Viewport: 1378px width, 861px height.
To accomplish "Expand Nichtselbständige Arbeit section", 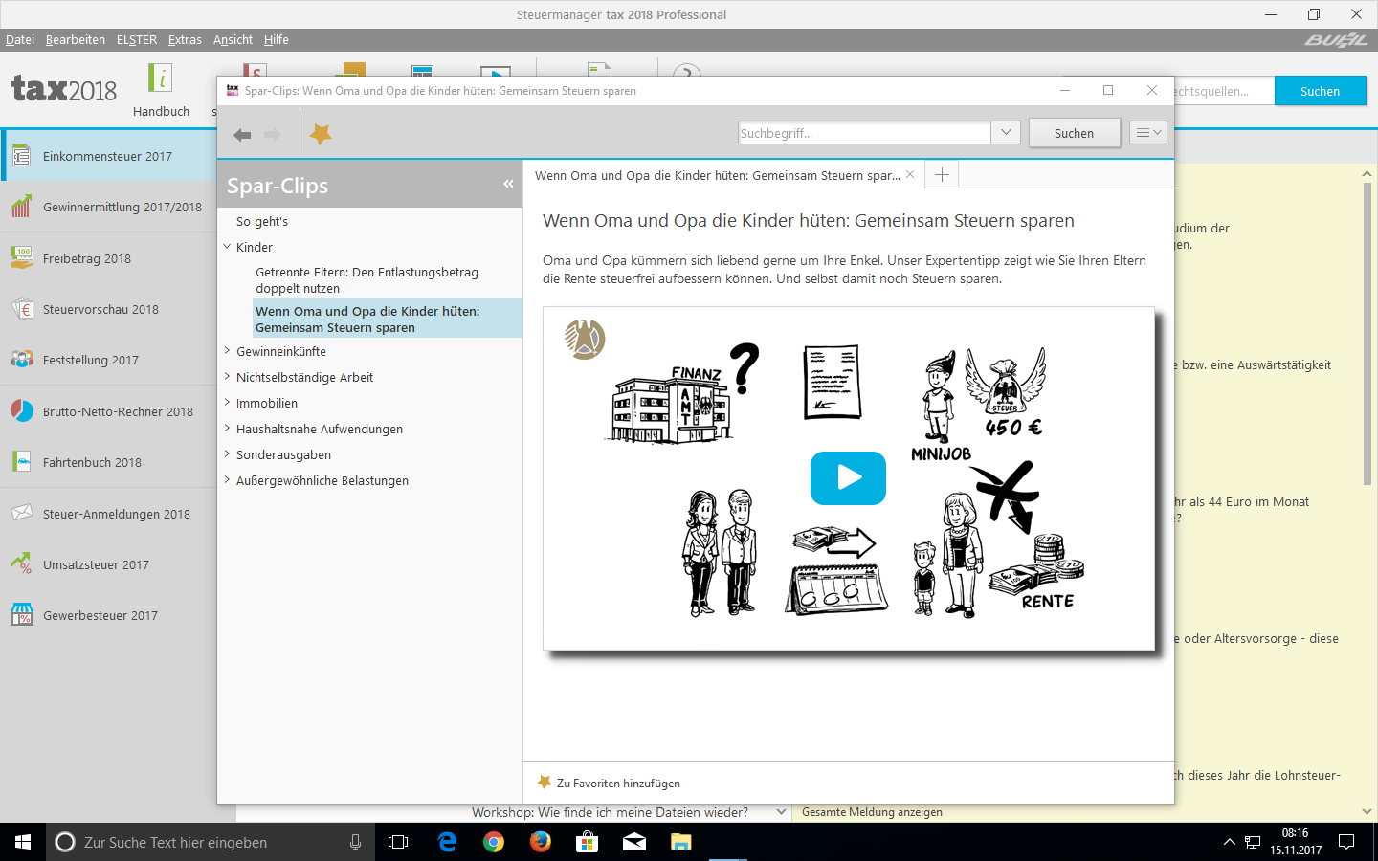I will (227, 377).
